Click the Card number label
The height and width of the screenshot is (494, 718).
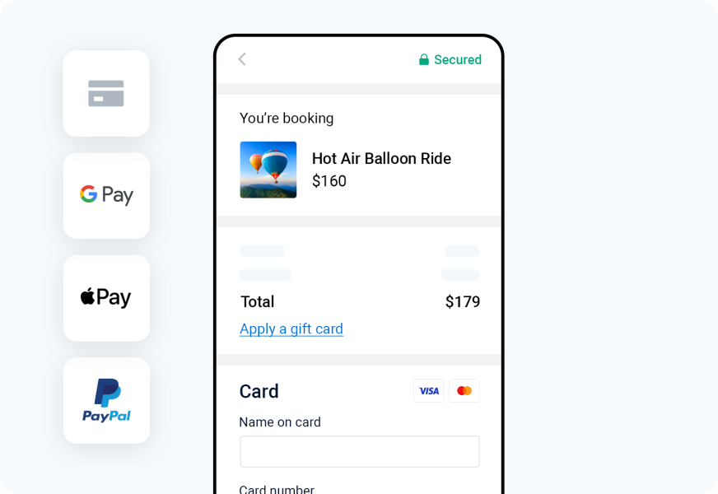[277, 489]
